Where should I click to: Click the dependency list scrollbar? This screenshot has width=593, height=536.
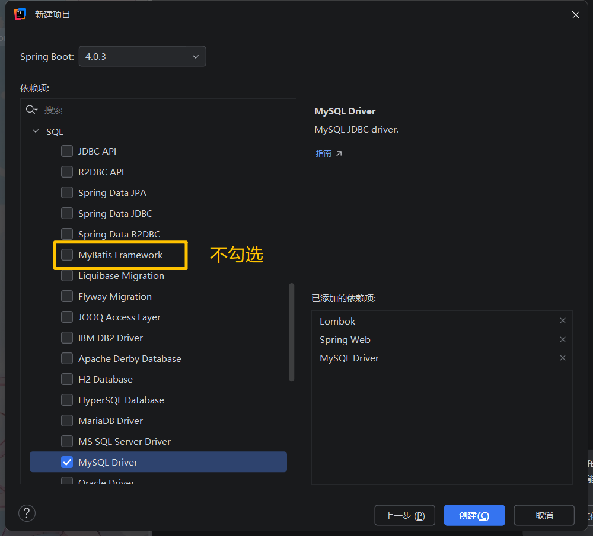292,332
